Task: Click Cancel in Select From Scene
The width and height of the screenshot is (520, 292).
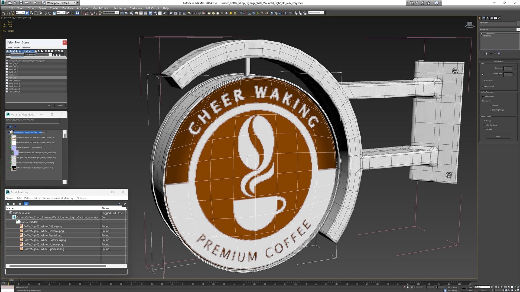Action: [60, 105]
